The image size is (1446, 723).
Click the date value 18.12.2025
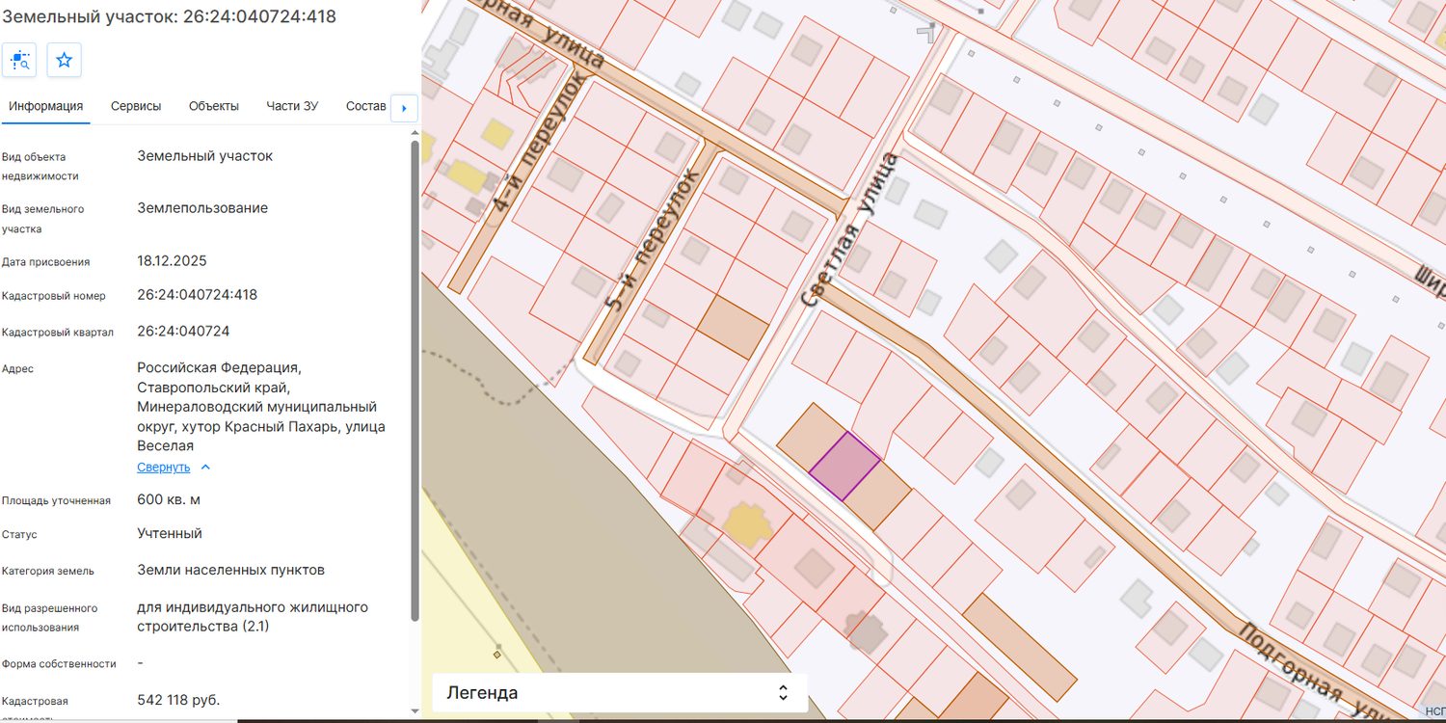click(x=172, y=261)
